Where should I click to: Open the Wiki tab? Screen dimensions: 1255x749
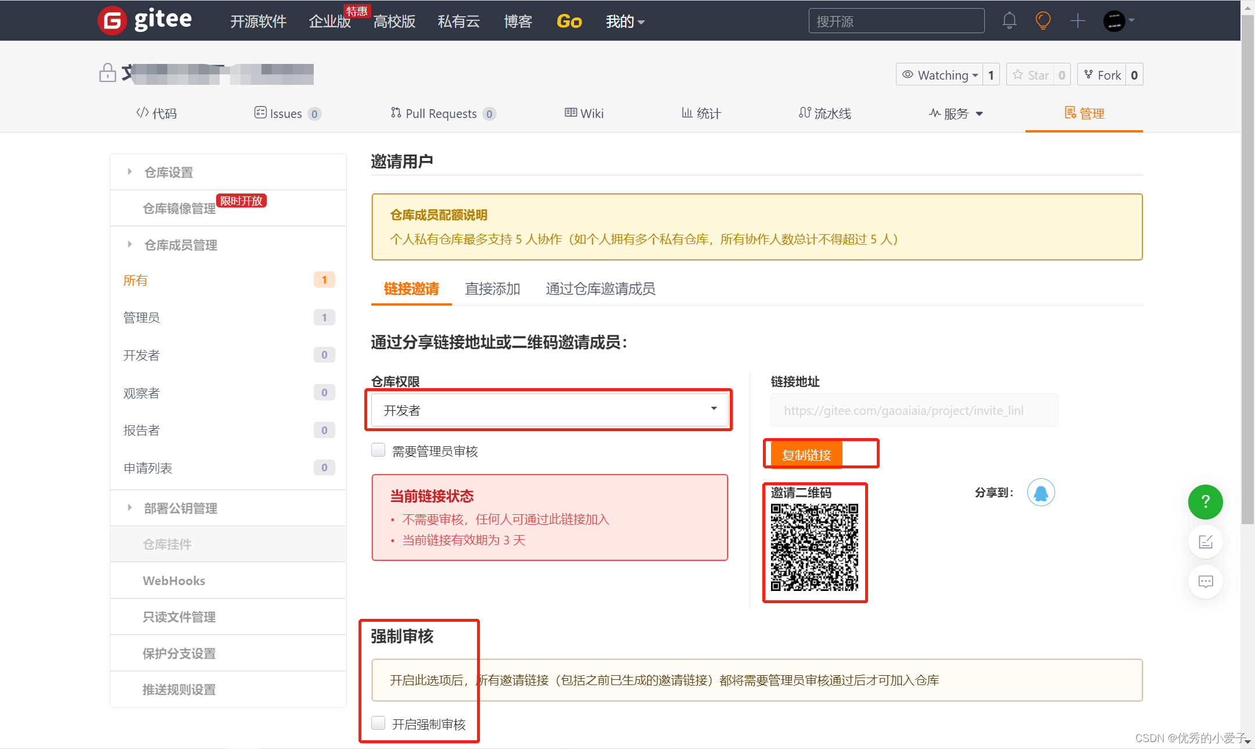tap(584, 113)
